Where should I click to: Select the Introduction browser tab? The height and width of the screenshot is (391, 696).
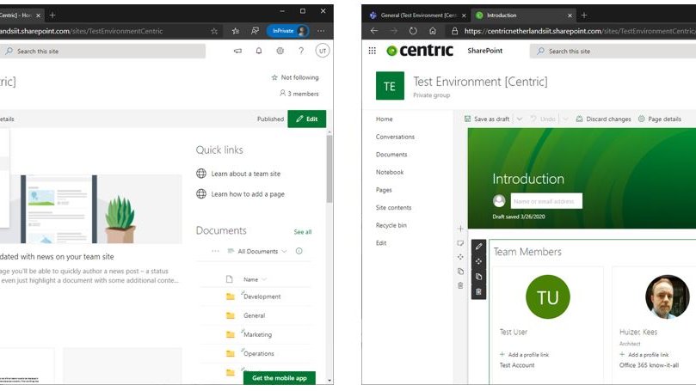click(524, 15)
